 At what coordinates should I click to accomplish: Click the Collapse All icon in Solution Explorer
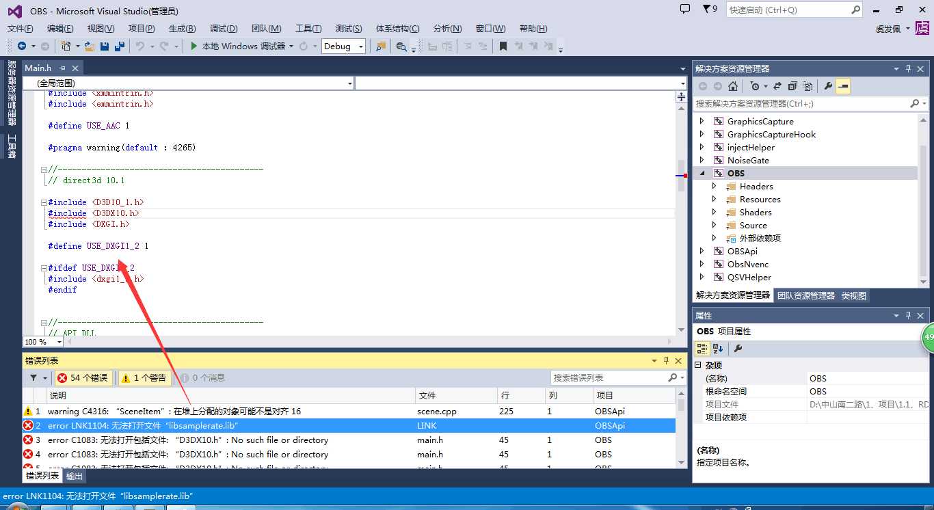792,86
